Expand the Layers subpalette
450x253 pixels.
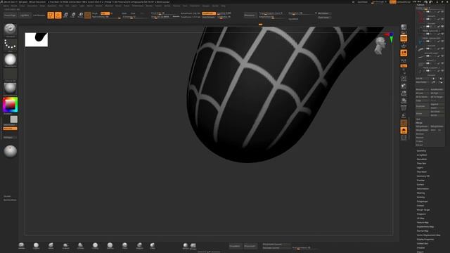(x=420, y=167)
